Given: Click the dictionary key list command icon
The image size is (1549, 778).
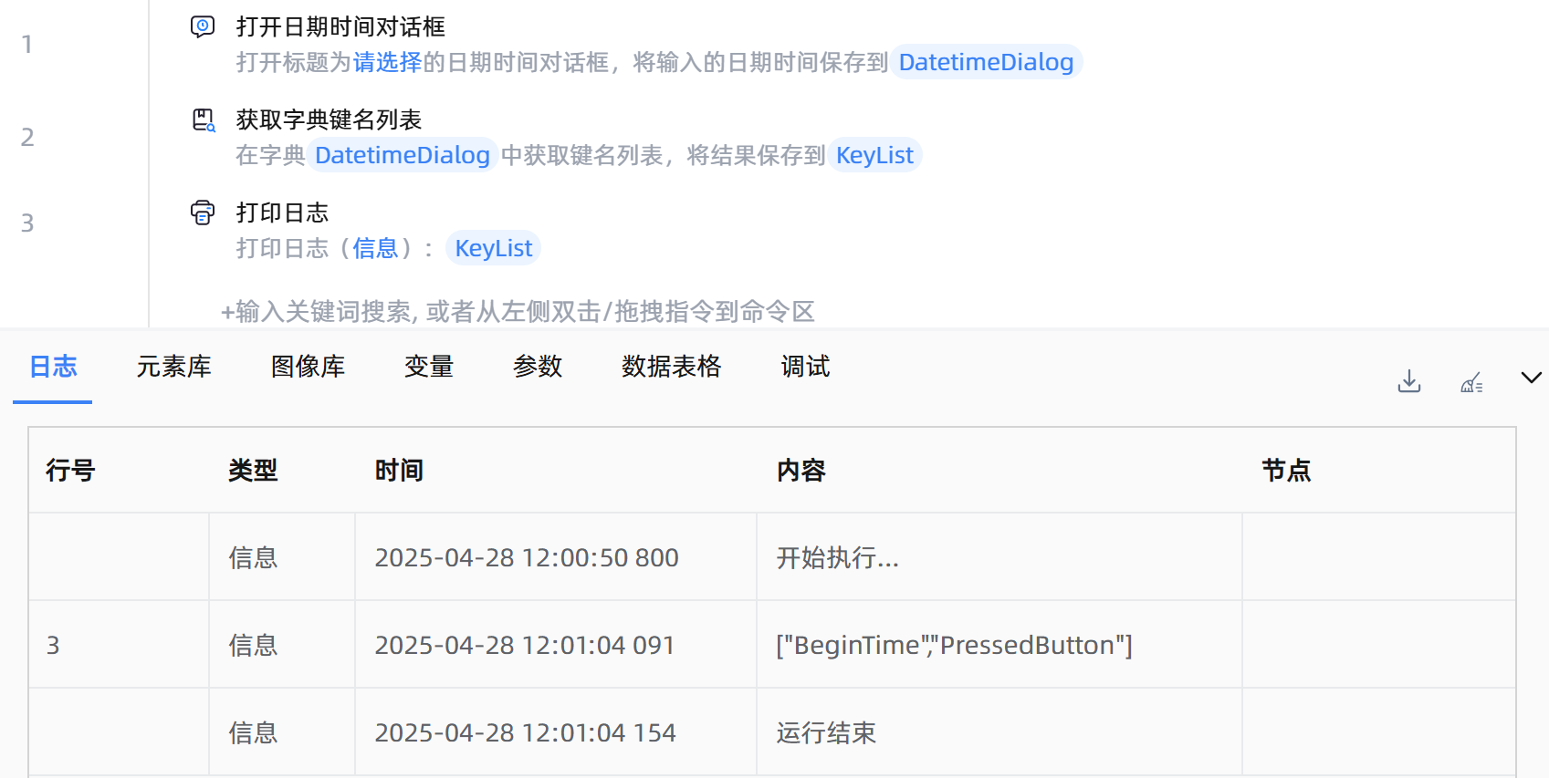Looking at the screenshot, I should (203, 119).
